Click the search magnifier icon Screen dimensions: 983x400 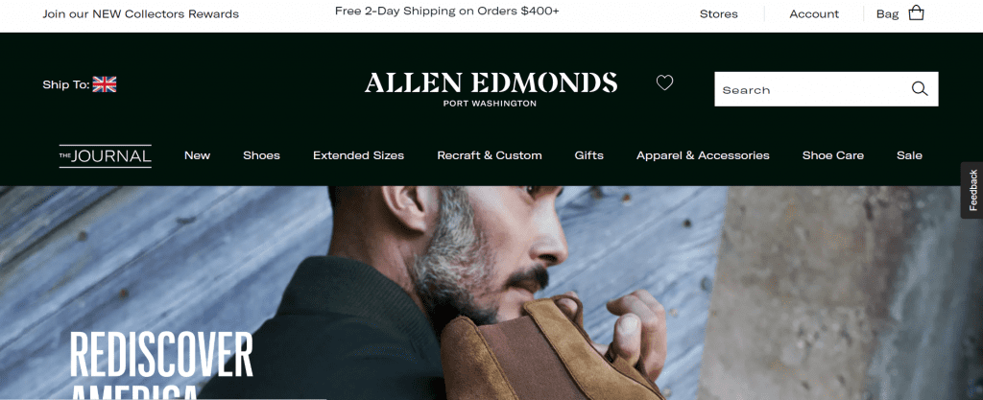pos(919,89)
